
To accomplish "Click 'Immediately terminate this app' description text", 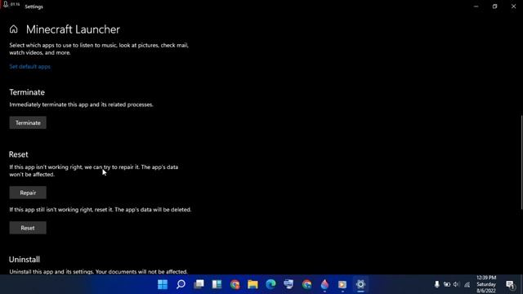I will click(82, 105).
